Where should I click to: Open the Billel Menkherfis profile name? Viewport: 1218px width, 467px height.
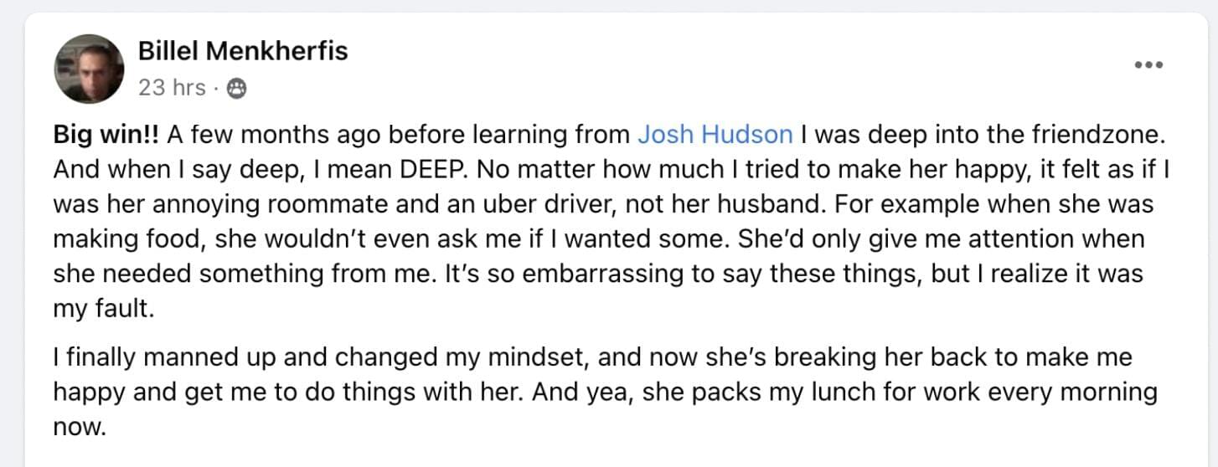243,52
